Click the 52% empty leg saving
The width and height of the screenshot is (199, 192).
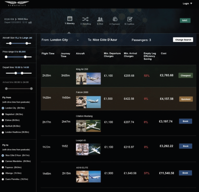pyautogui.click(x=147, y=76)
